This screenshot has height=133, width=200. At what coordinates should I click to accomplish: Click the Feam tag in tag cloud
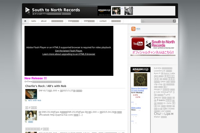(x=161, y=100)
